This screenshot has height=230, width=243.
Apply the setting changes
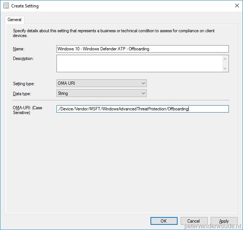click(x=224, y=221)
